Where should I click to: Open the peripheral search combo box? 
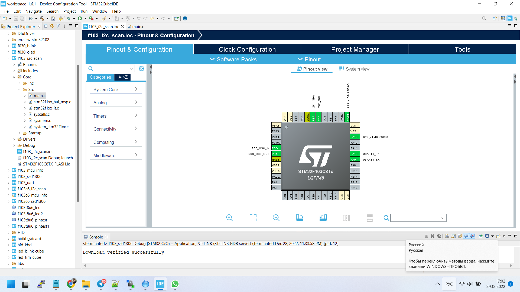[114, 68]
